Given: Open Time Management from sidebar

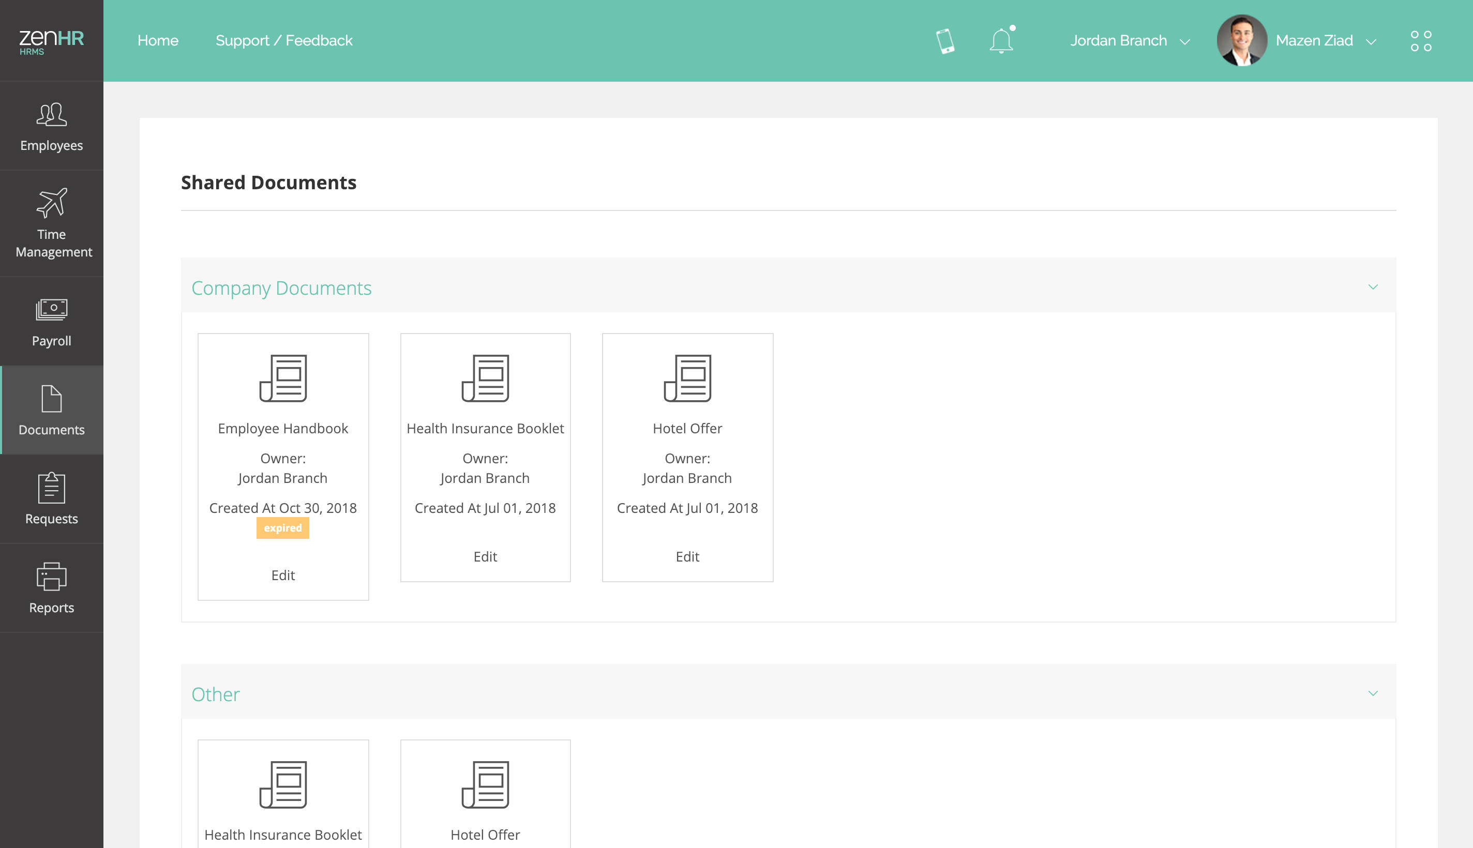Looking at the screenshot, I should [51, 223].
